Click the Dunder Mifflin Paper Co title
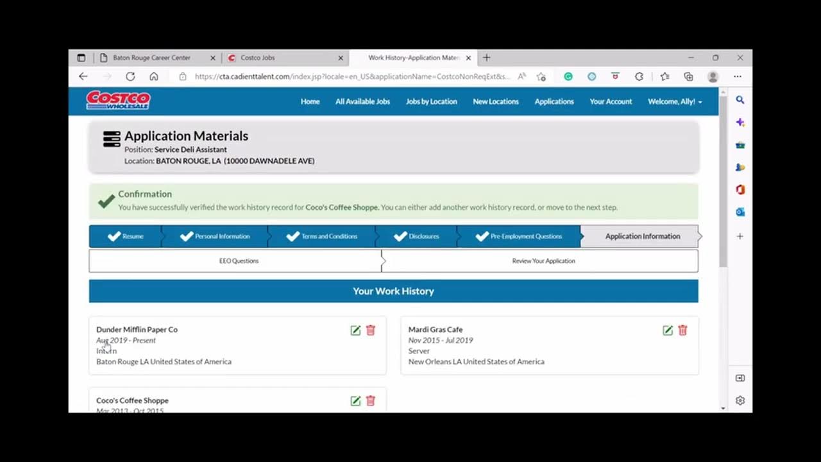This screenshot has height=462, width=821. (x=137, y=330)
